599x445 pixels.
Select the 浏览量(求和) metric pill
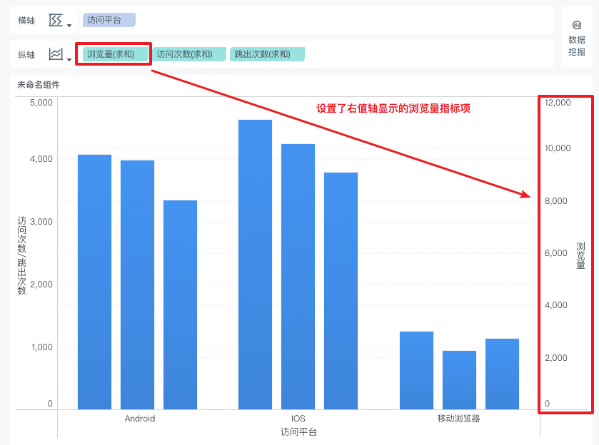116,54
